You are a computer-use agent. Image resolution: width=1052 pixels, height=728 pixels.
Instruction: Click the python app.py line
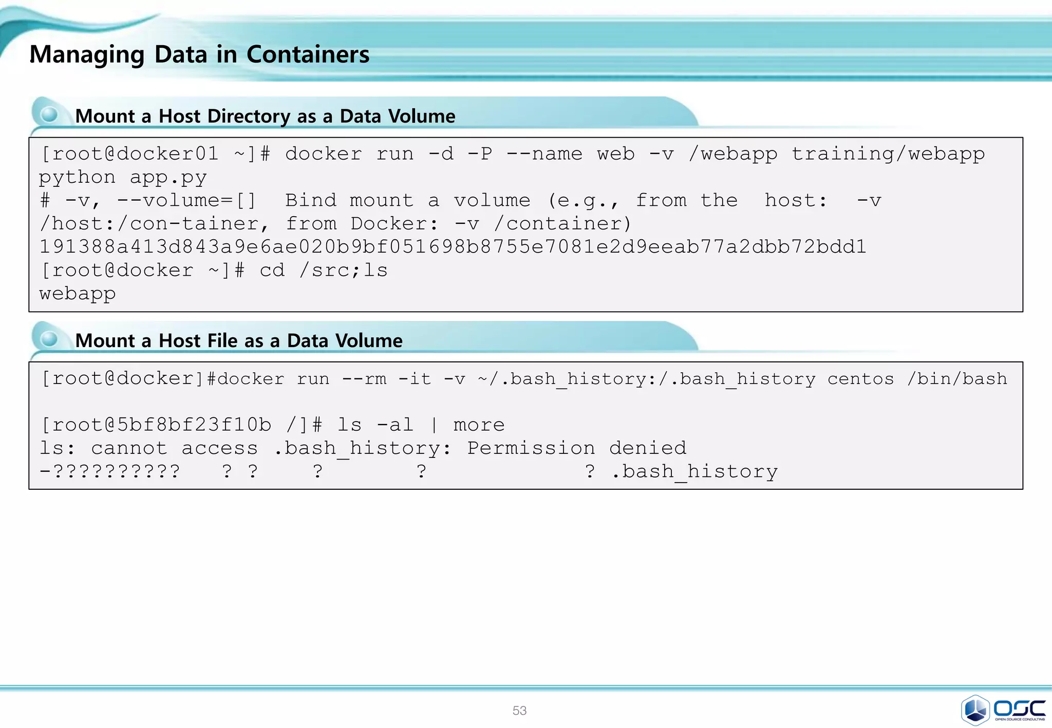pyautogui.click(x=123, y=177)
